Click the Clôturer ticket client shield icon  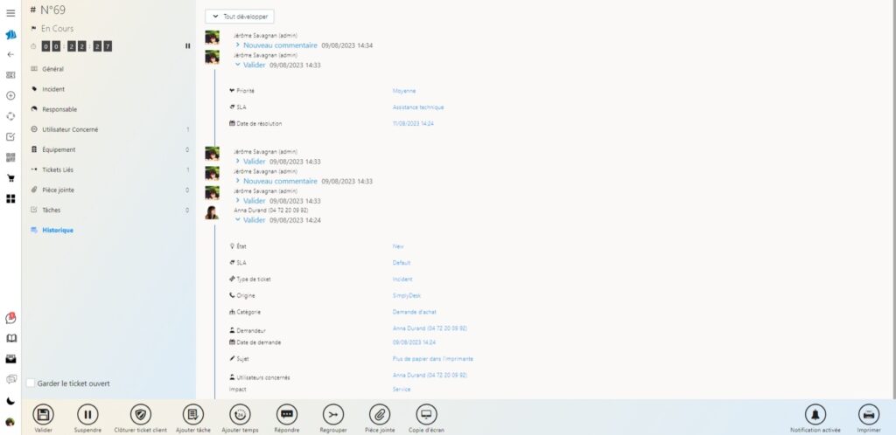pyautogui.click(x=141, y=414)
